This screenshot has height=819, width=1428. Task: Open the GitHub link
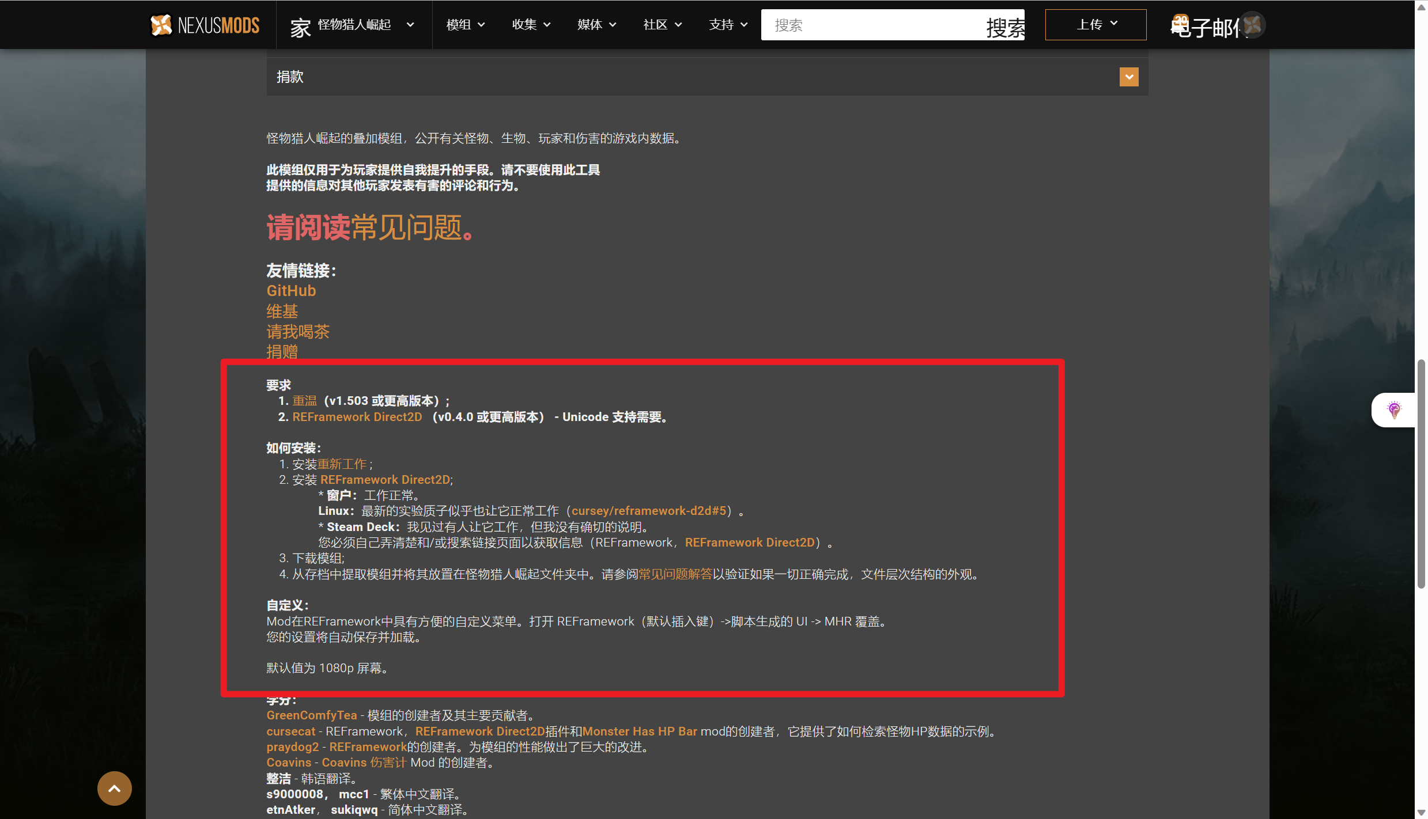click(x=291, y=291)
